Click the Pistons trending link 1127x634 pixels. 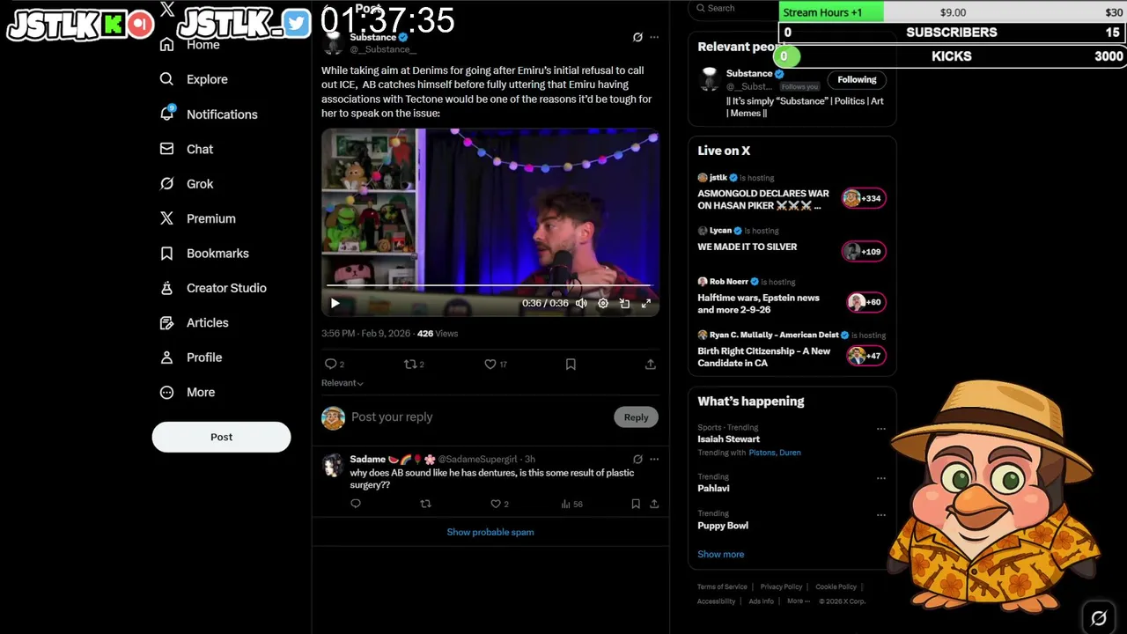tap(762, 453)
